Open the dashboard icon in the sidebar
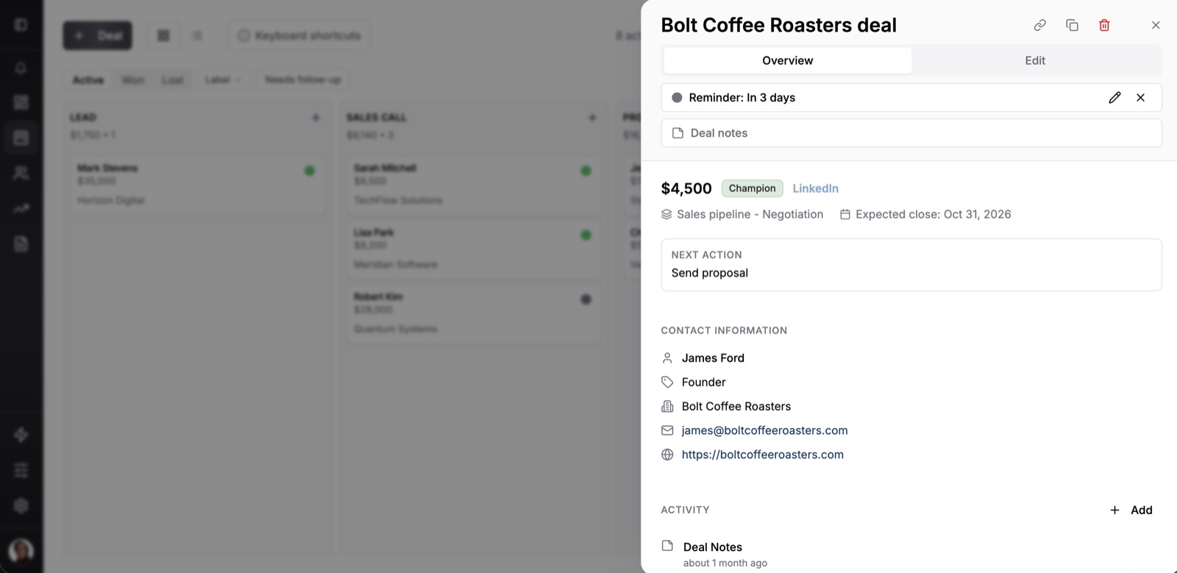Viewport: 1177px width, 573px height. (21, 102)
